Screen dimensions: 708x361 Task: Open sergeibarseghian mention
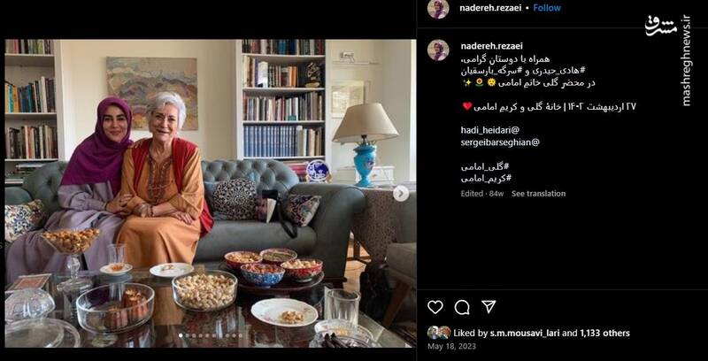[500, 142]
